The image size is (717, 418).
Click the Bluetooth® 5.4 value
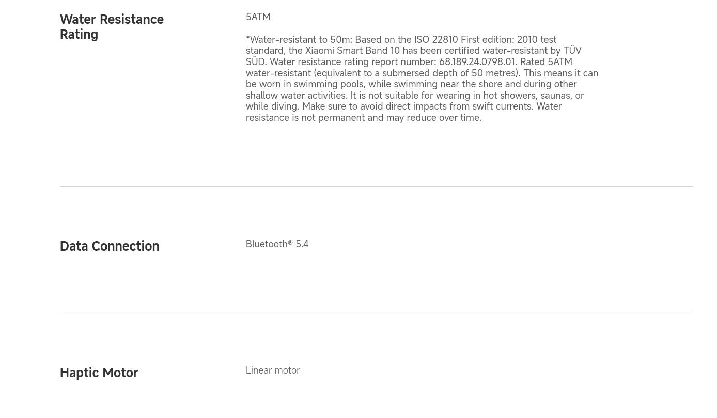click(277, 244)
